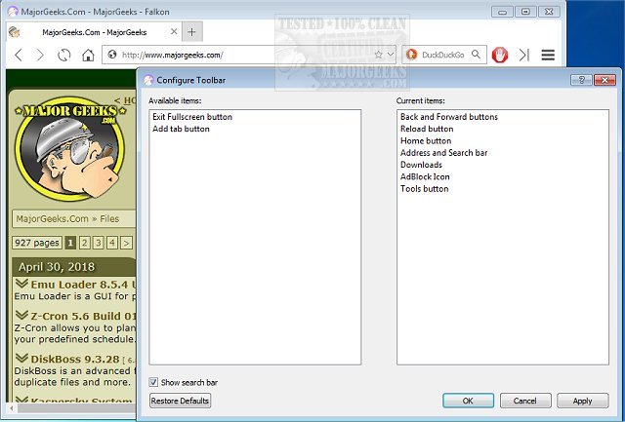Image resolution: width=625 pixels, height=422 pixels.
Task: Toggle the Show search bar checkbox
Action: coord(153,382)
